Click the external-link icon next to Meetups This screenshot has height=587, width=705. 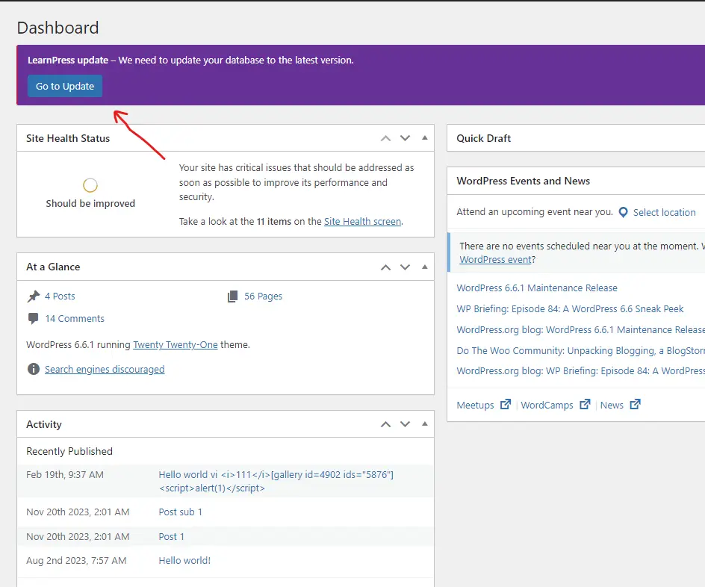point(506,404)
